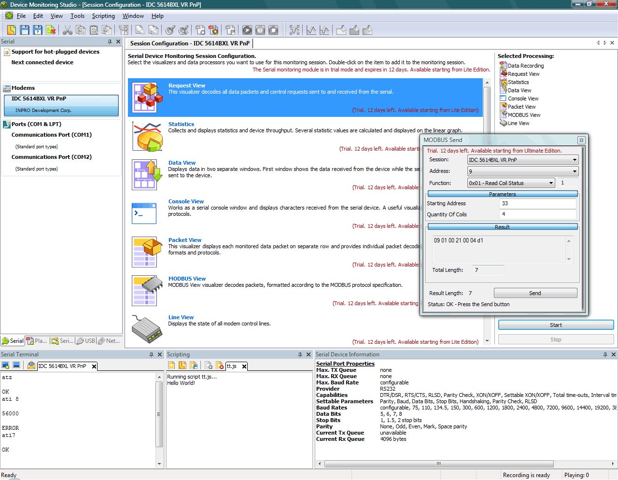Image resolution: width=618 pixels, height=480 pixels.
Task: Open the Window menu
Action: pyautogui.click(x=133, y=16)
